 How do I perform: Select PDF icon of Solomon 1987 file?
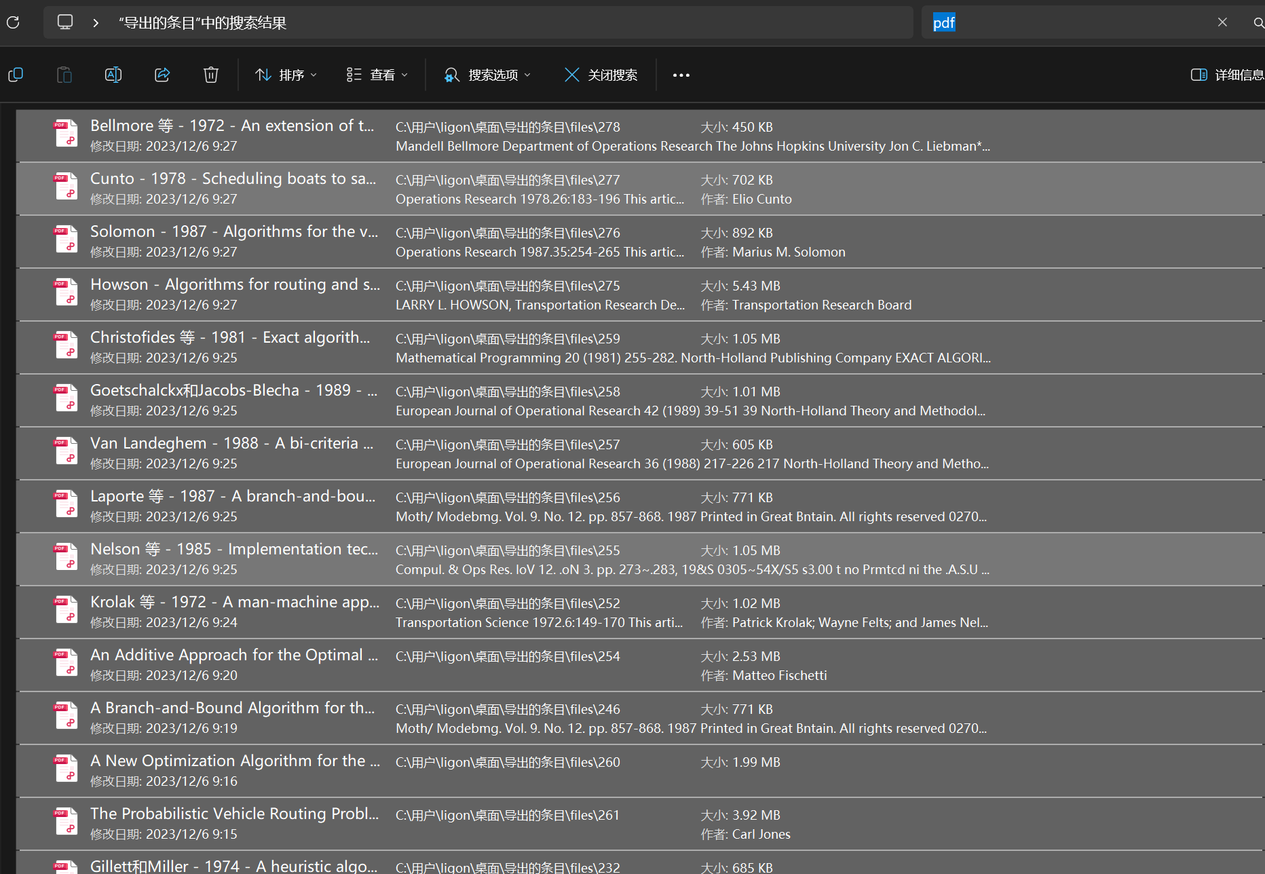point(67,240)
